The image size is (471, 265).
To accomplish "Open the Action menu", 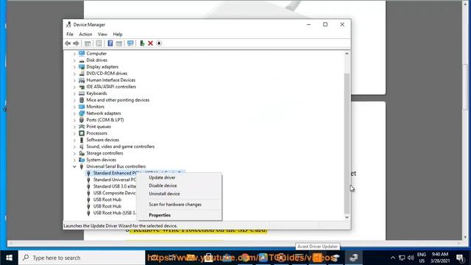I will click(x=85, y=35).
